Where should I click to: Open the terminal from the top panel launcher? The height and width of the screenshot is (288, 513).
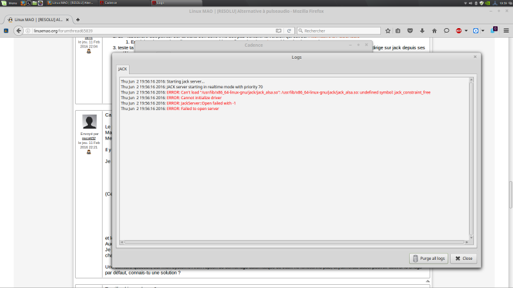point(29,3)
